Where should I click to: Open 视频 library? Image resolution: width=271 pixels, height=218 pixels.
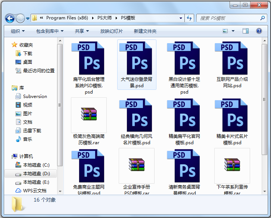coord(24,105)
